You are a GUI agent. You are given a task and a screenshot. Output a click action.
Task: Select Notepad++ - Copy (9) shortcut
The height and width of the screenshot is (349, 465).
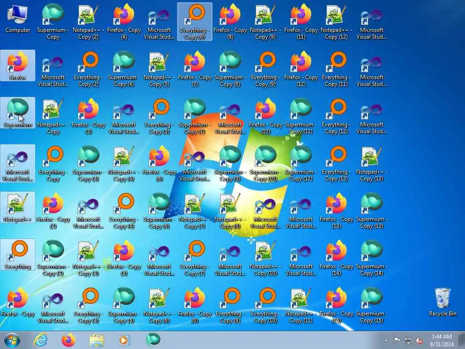coord(265,22)
